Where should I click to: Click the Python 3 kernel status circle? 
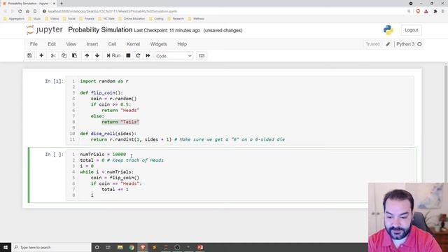[x=419, y=44]
